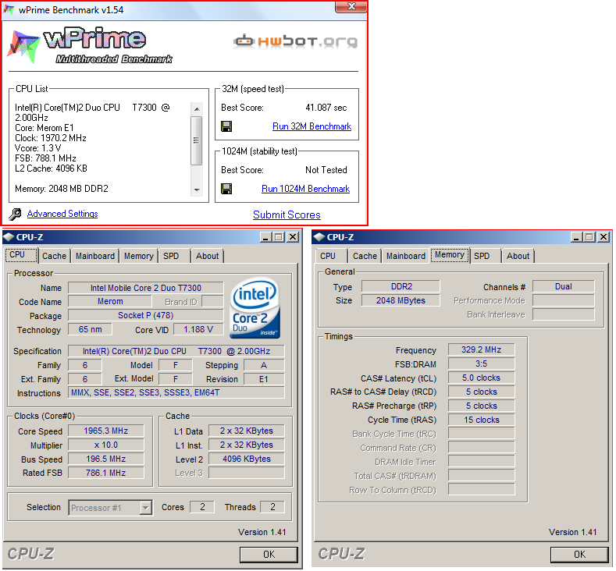616x571 pixels.
Task: Click the CAS# Latency 5.0 clocks value
Action: tap(481, 378)
